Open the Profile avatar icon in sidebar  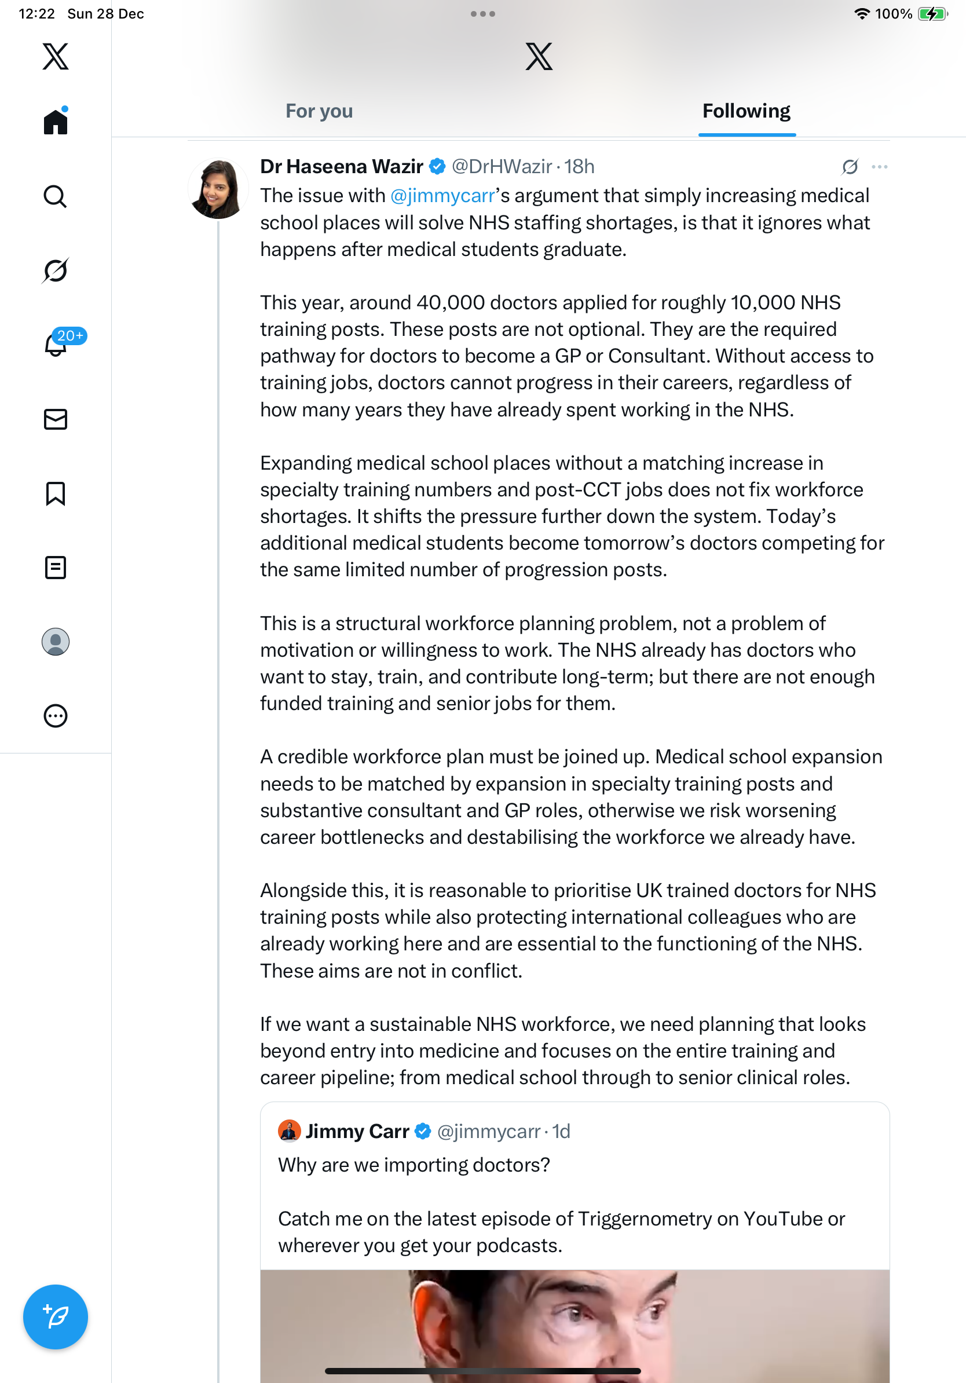coord(56,642)
